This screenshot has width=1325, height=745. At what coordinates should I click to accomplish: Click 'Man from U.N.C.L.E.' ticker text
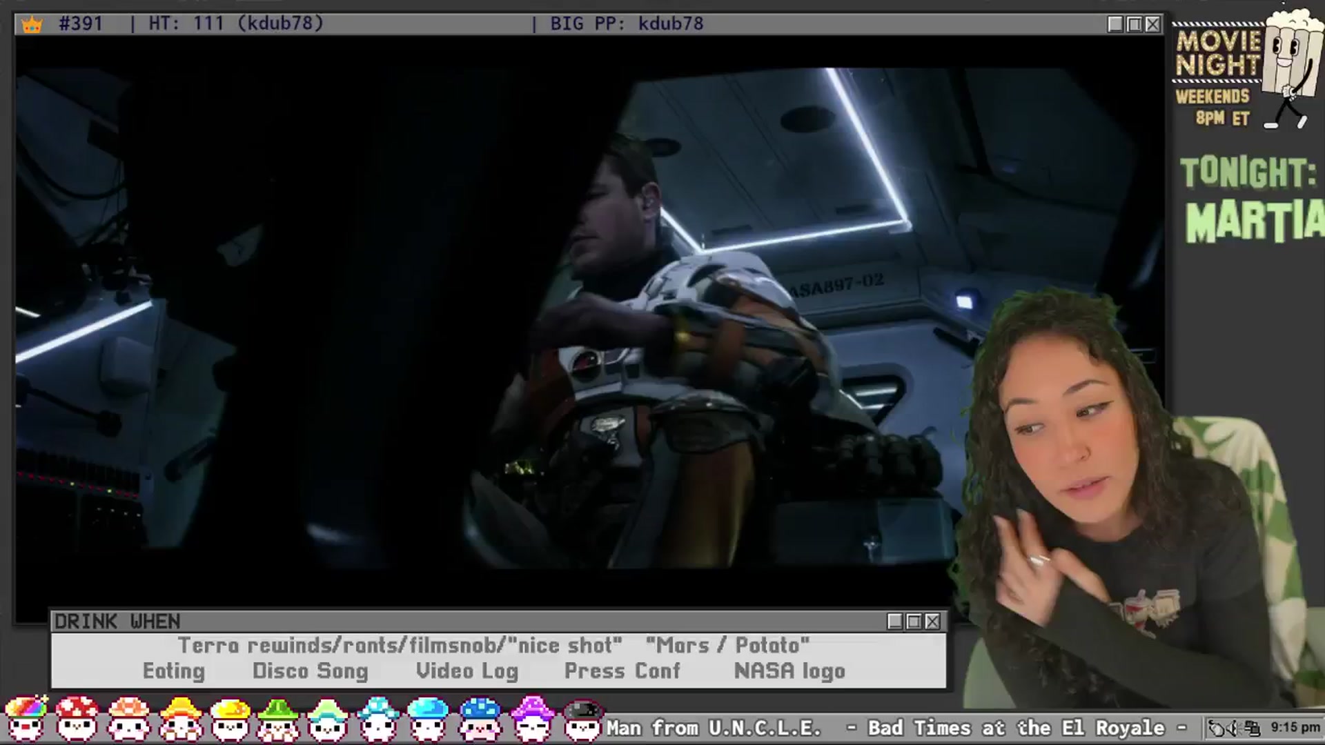click(714, 728)
